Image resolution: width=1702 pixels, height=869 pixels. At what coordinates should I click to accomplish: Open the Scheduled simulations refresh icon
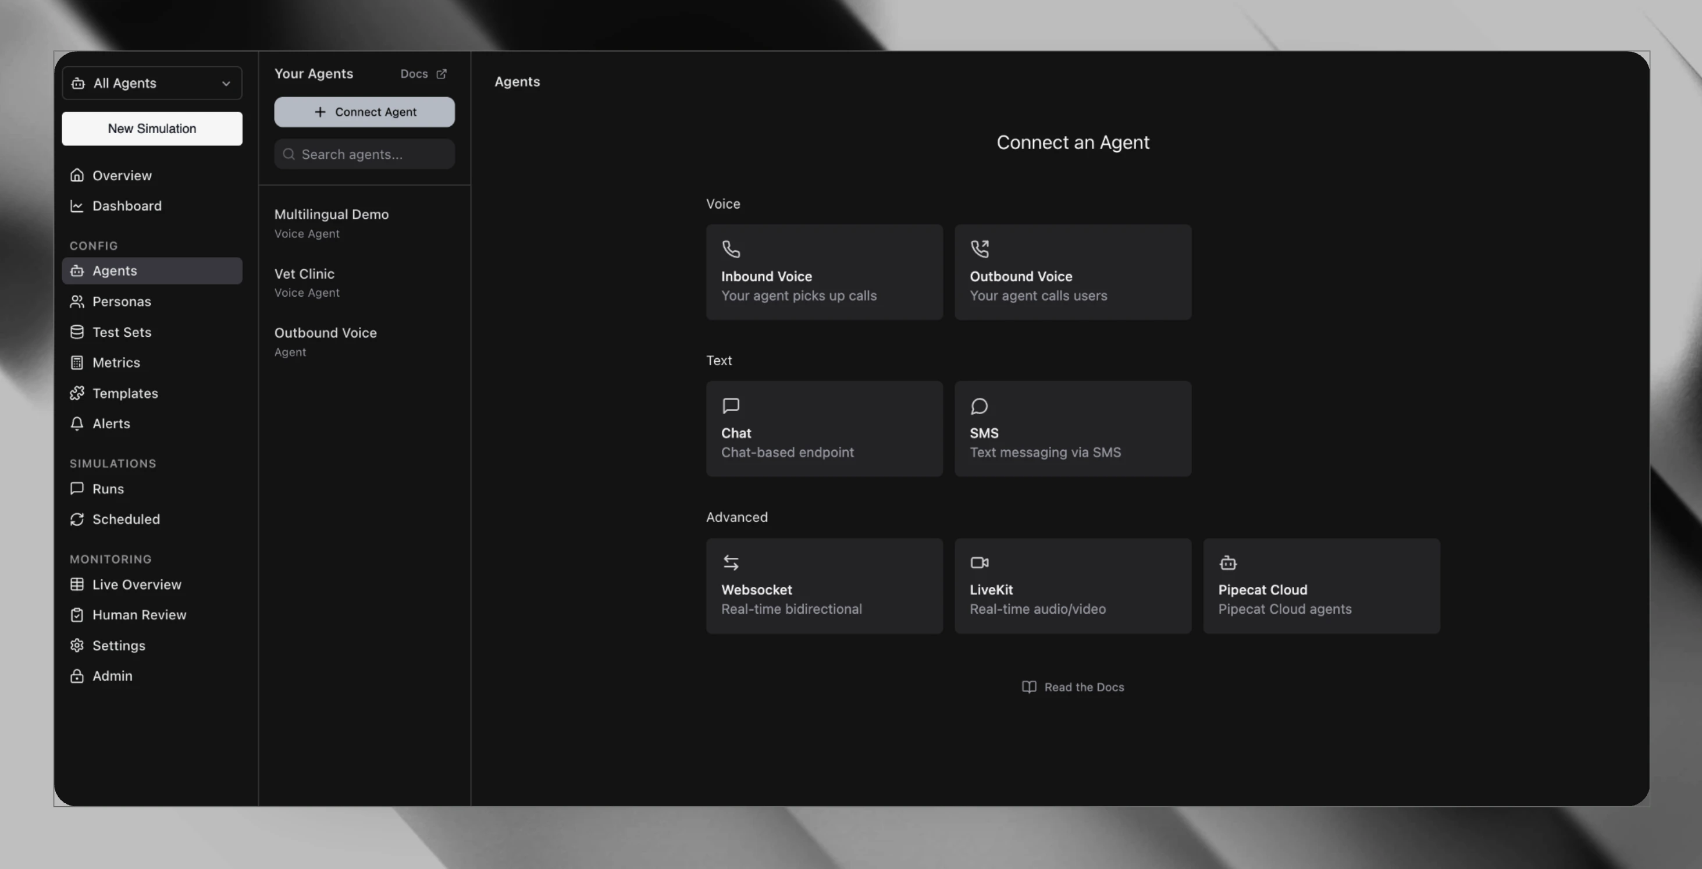[77, 519]
